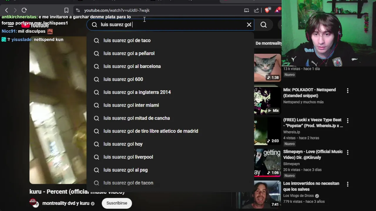Open Lucki x Veeze Type Beat thumbnail
This screenshot has height=211, width=376.
point(267,131)
